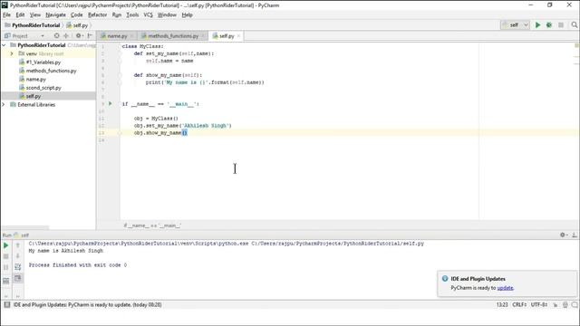Viewport: 580px width, 326px height.
Task: Switch to the name.py editor tab
Action: coord(117,36)
